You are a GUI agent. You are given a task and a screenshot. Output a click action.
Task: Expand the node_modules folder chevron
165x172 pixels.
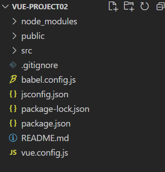tap(15, 22)
